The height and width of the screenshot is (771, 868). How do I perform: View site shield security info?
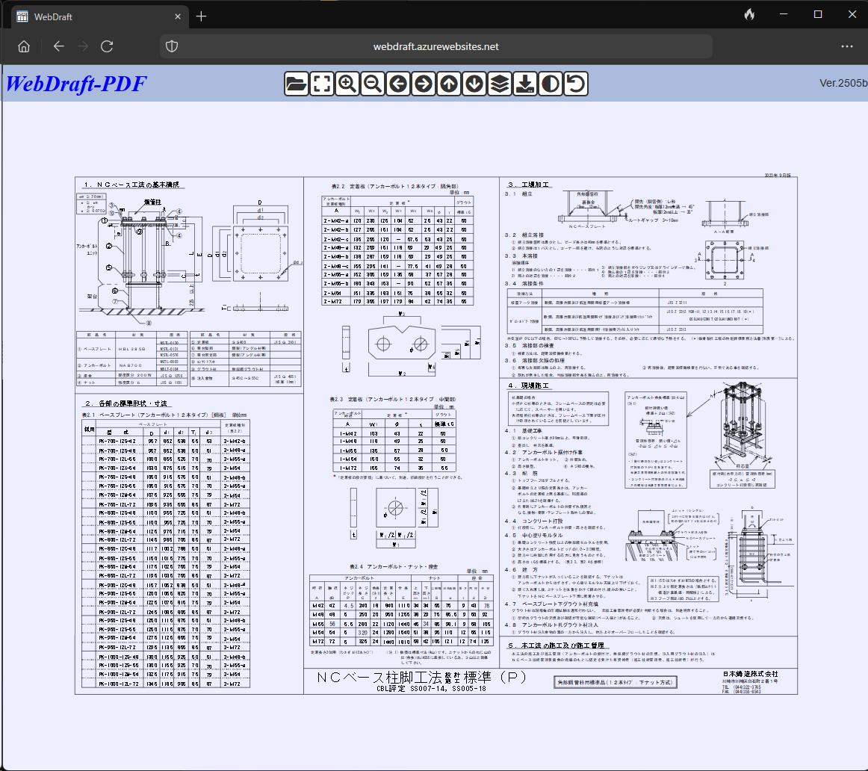(x=172, y=46)
